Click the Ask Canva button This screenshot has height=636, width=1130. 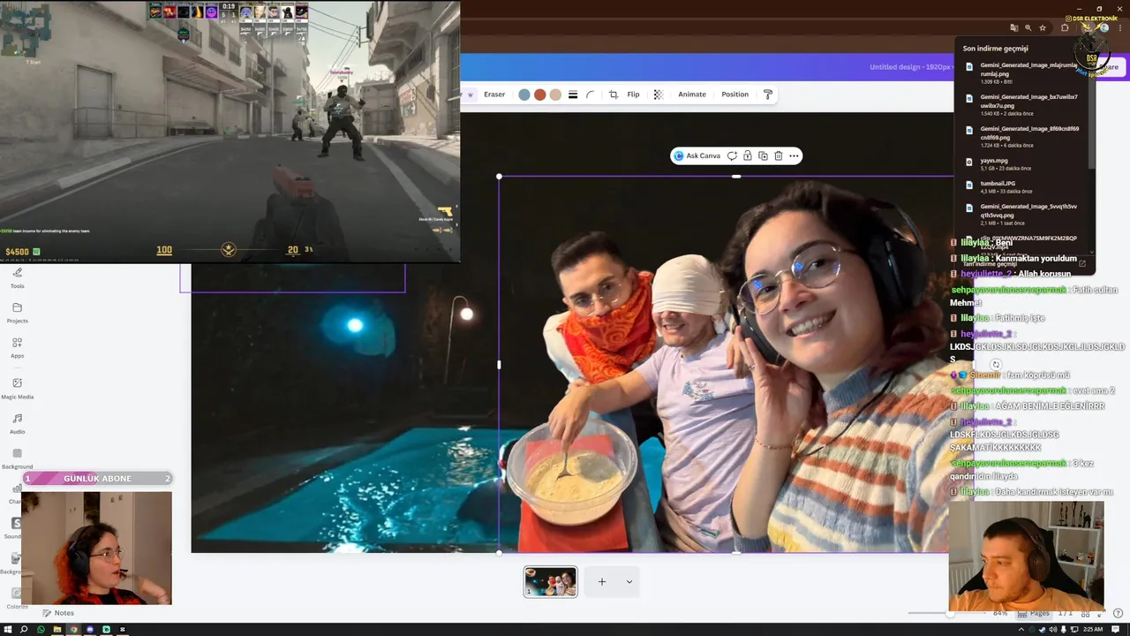tap(697, 155)
